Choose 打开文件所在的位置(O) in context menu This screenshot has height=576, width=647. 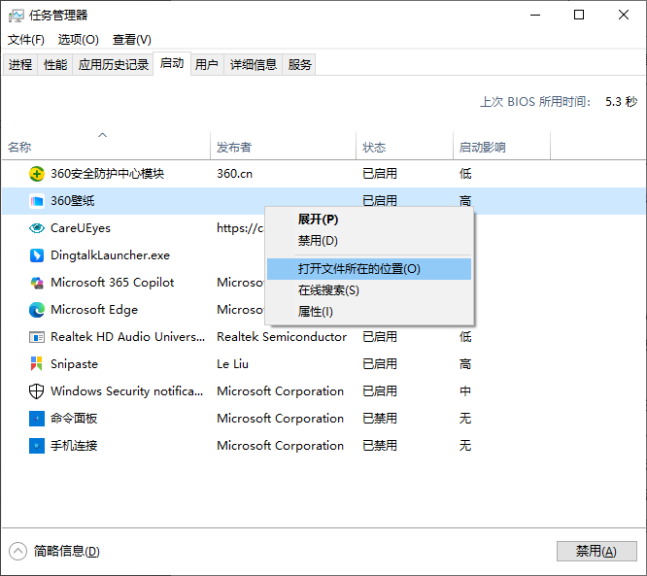(369, 269)
